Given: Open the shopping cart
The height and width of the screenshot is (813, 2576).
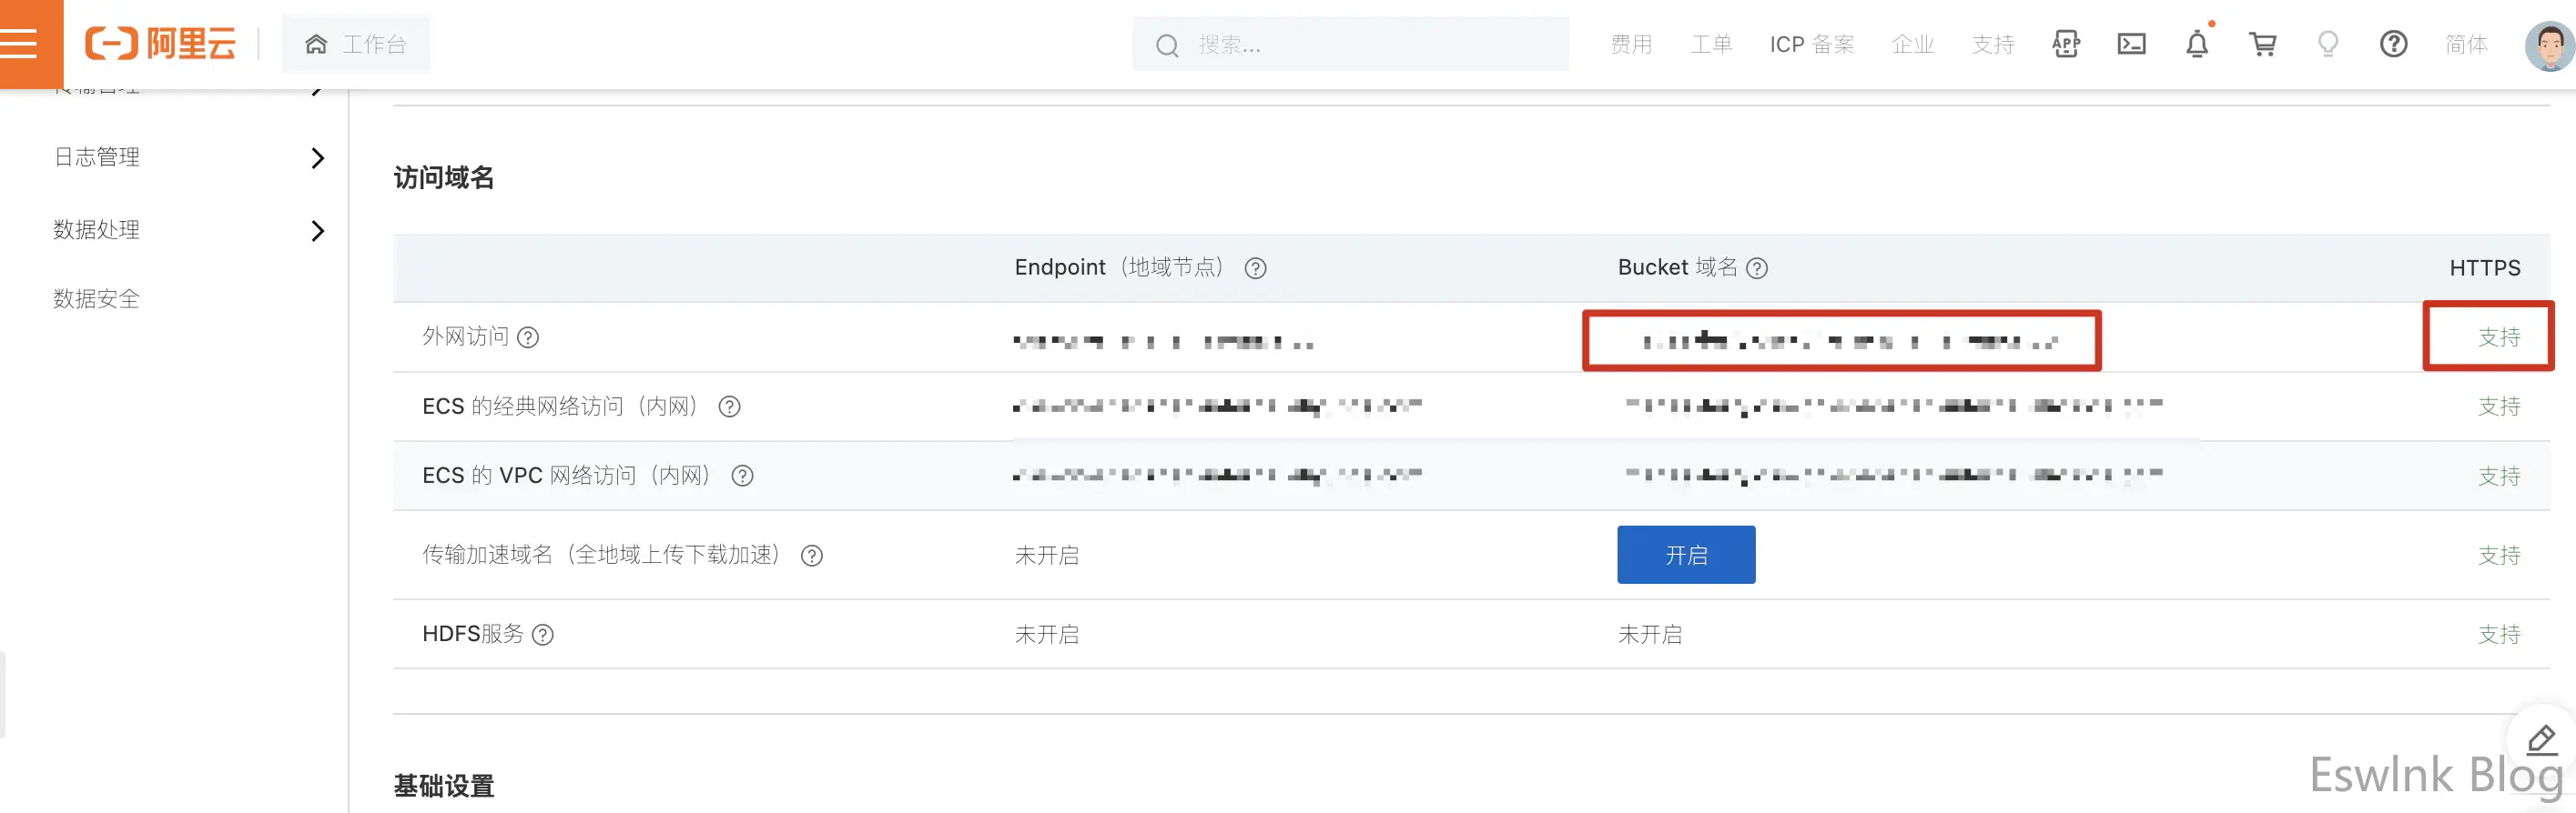Looking at the screenshot, I should coord(2262,44).
